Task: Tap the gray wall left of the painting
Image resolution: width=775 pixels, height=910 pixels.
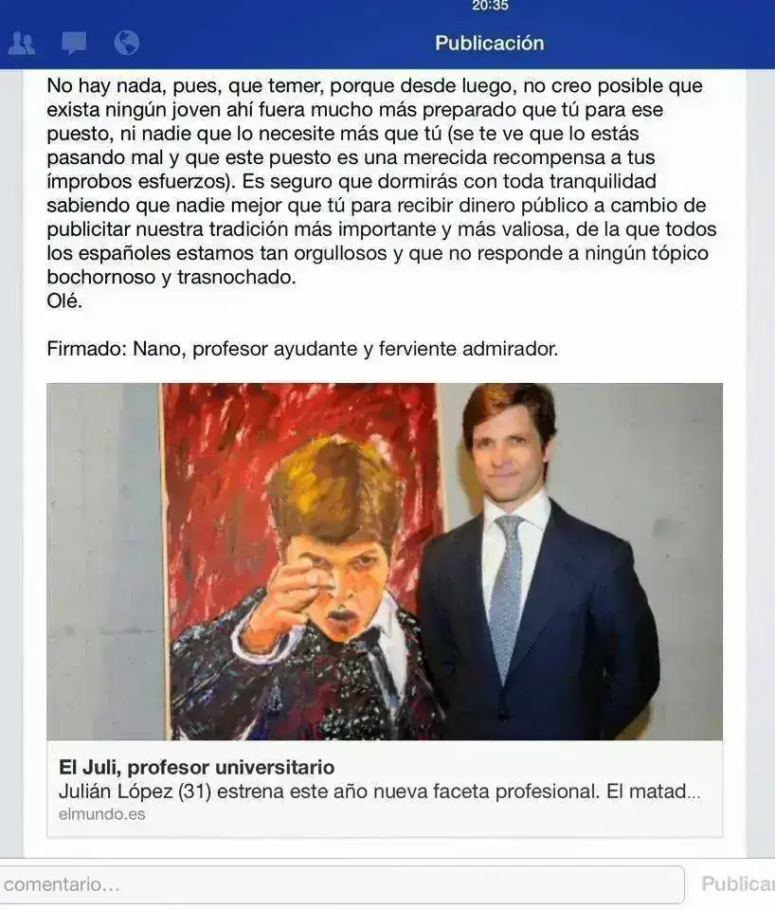Action: click(x=103, y=561)
